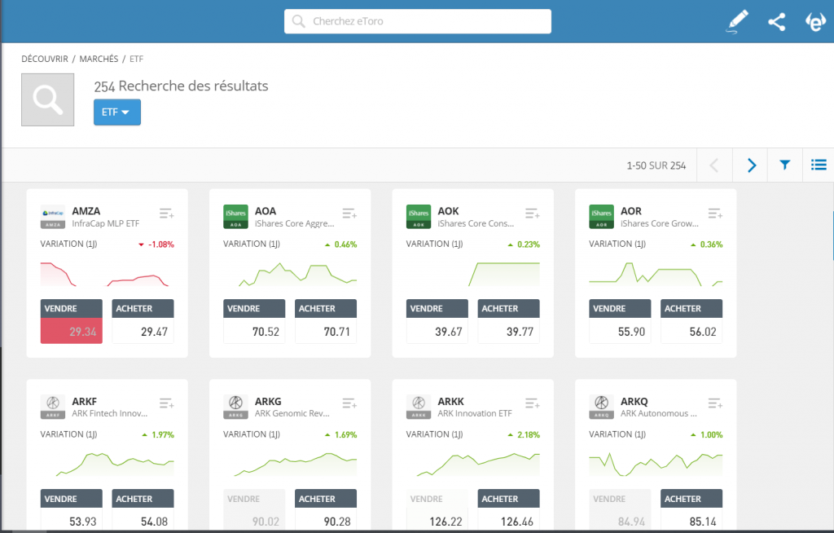This screenshot has width=834, height=533.
Task: Click the AOK iShares logo
Action: (x=419, y=217)
